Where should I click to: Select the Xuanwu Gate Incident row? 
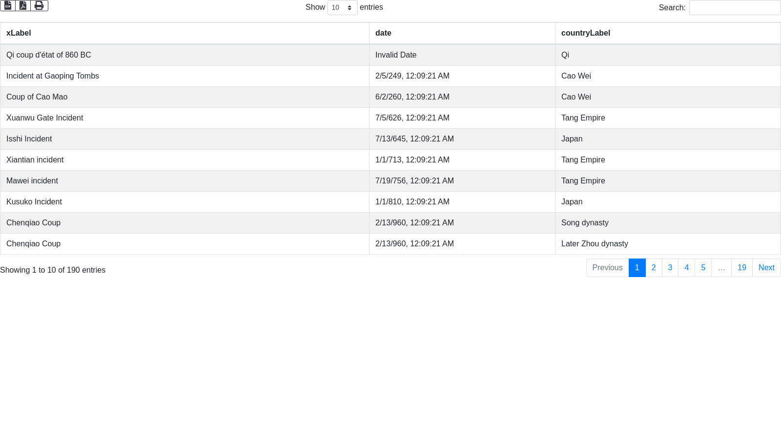[45, 118]
